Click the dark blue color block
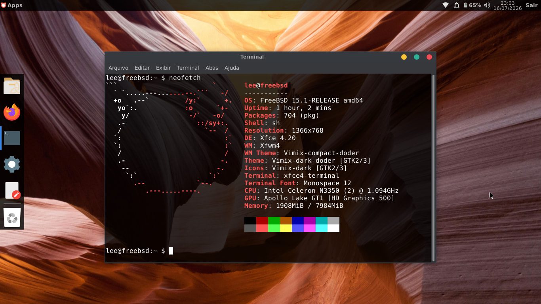Image resolution: width=541 pixels, height=304 pixels. tap(298, 220)
